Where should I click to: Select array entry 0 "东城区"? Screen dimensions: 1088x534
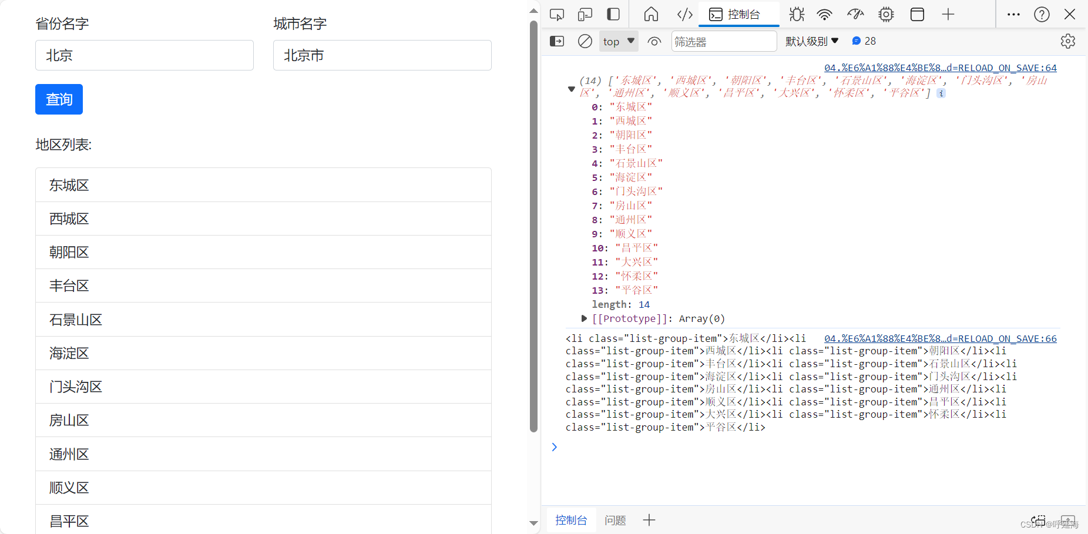coord(622,107)
